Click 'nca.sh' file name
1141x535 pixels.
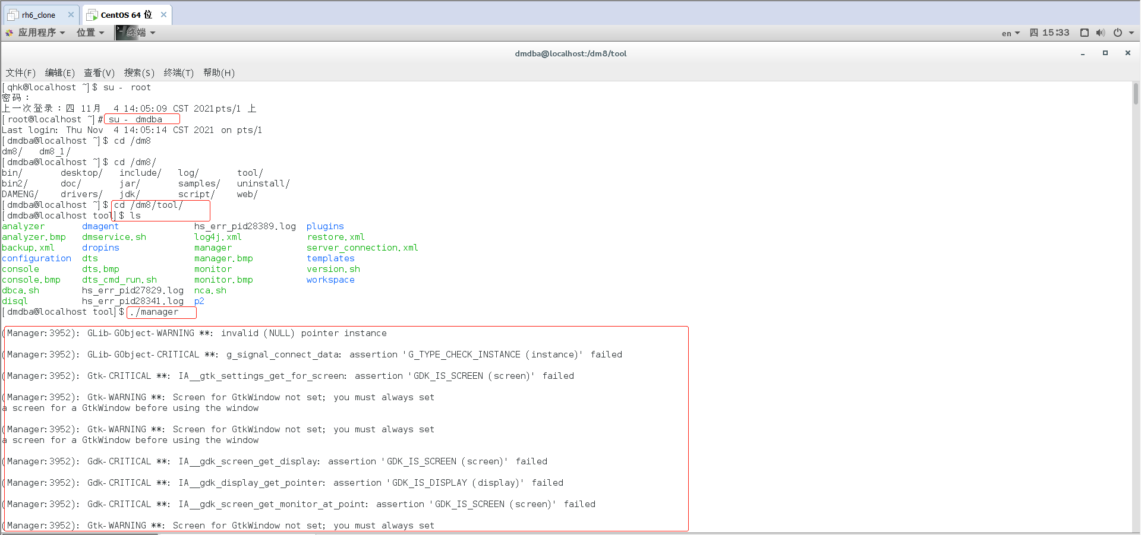210,290
